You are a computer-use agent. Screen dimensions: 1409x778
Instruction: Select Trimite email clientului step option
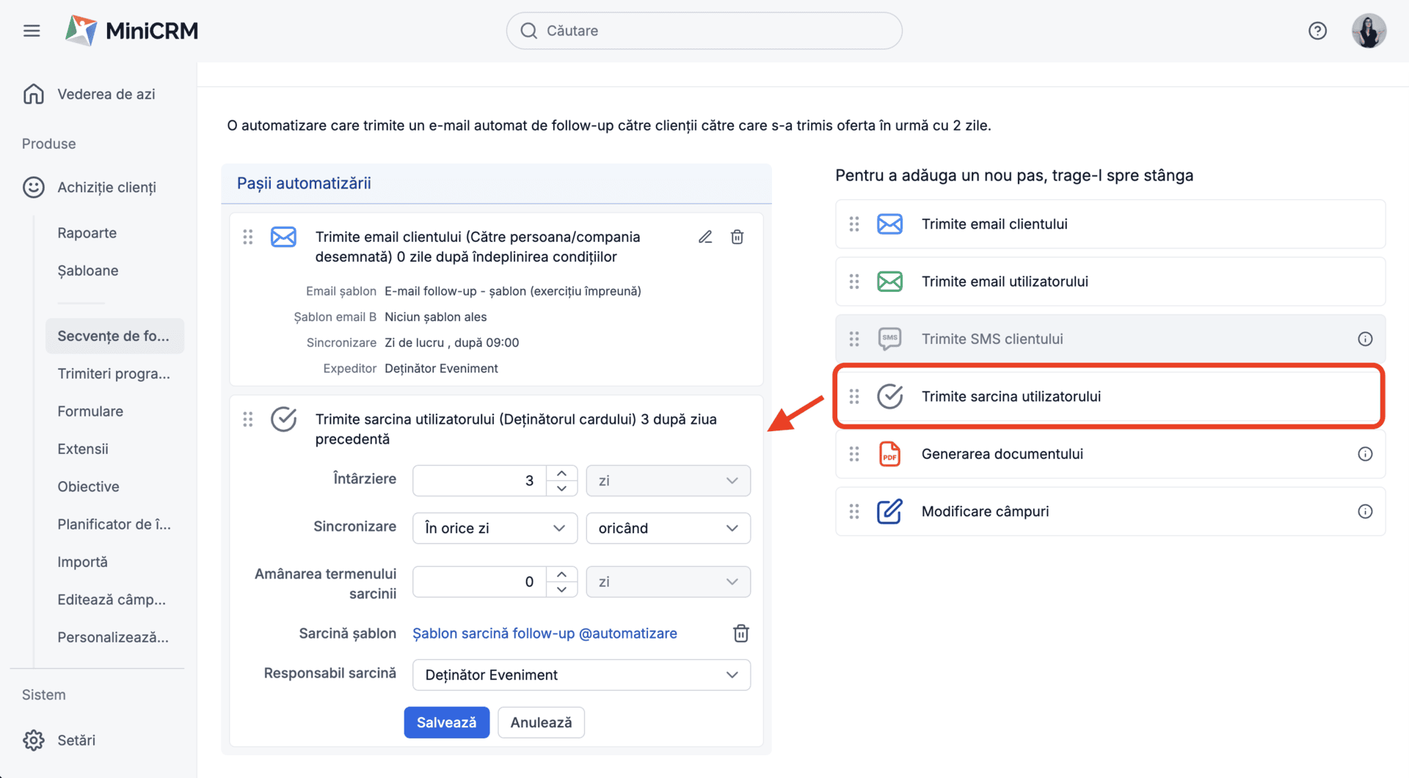pos(1110,224)
